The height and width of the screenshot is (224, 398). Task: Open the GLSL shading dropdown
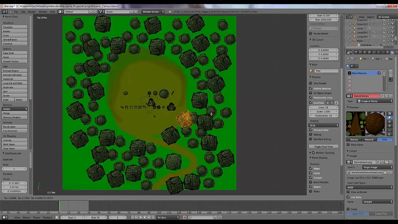[x=323, y=125]
